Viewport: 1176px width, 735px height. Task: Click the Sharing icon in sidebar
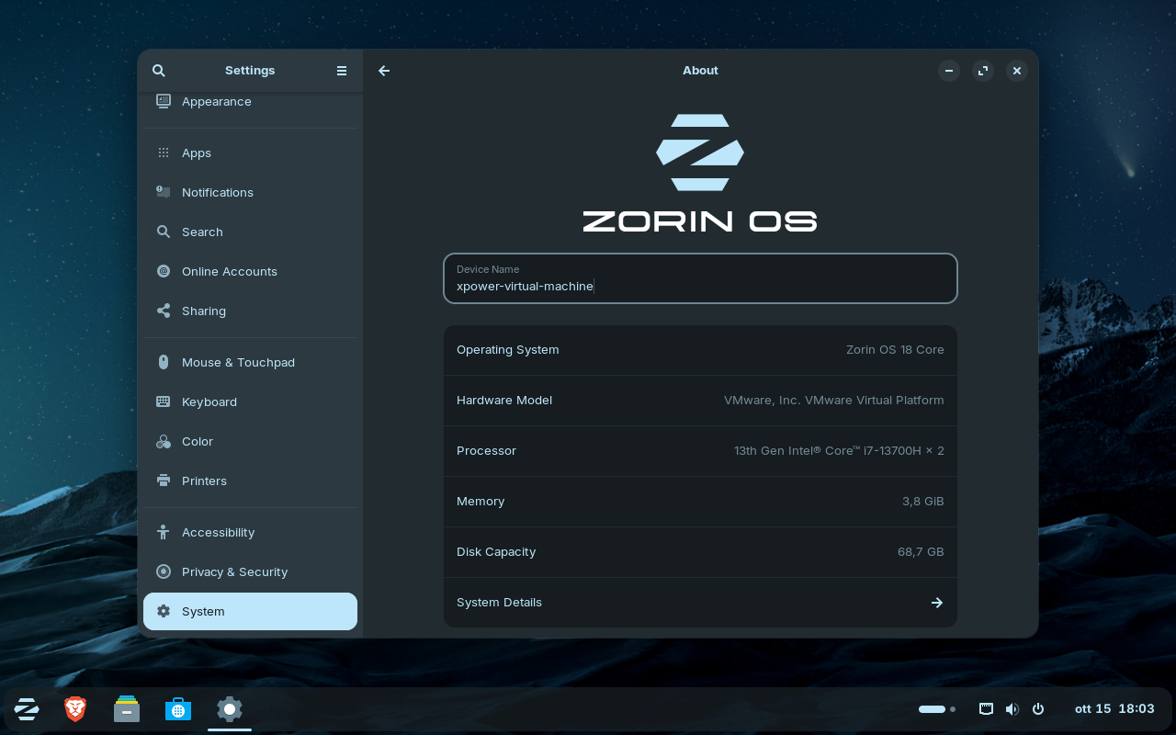click(164, 311)
